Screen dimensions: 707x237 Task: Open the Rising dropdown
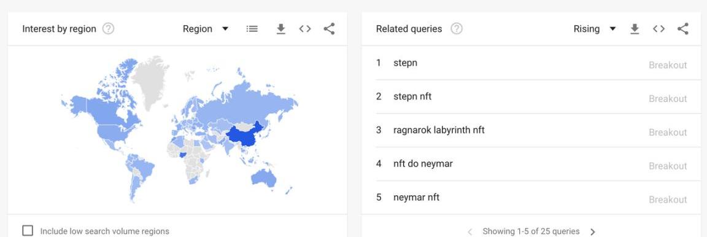point(595,29)
